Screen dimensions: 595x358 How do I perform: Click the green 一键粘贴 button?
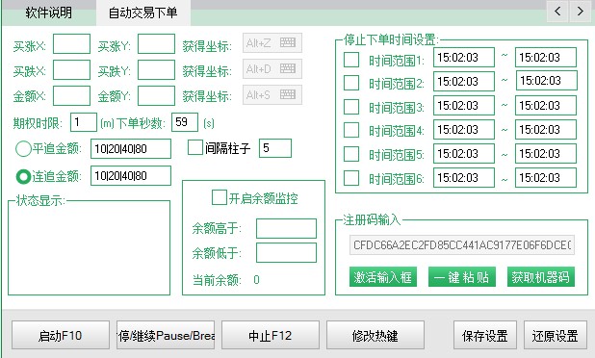462,277
